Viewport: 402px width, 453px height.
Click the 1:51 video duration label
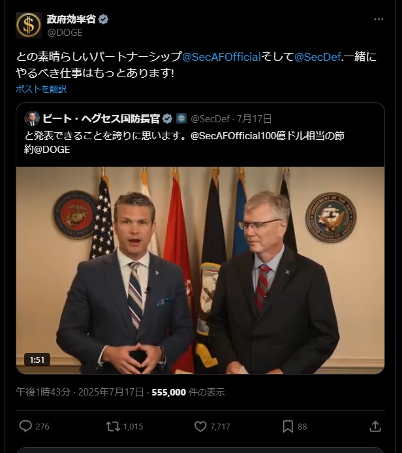click(x=37, y=360)
